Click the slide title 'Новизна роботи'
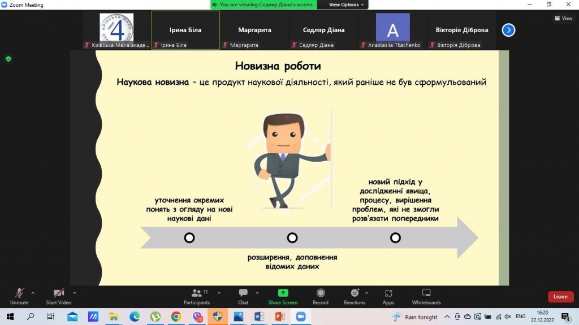This screenshot has width=579, height=325. point(278,66)
